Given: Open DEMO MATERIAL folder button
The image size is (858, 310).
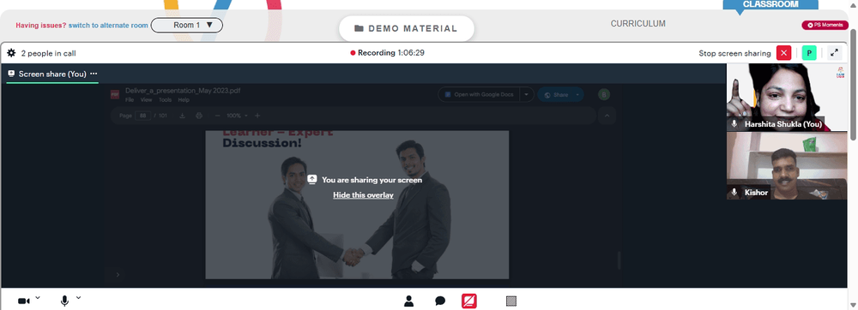Looking at the screenshot, I should (x=406, y=28).
